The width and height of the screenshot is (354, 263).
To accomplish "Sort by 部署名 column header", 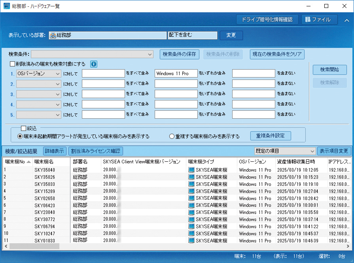I will (x=86, y=162).
